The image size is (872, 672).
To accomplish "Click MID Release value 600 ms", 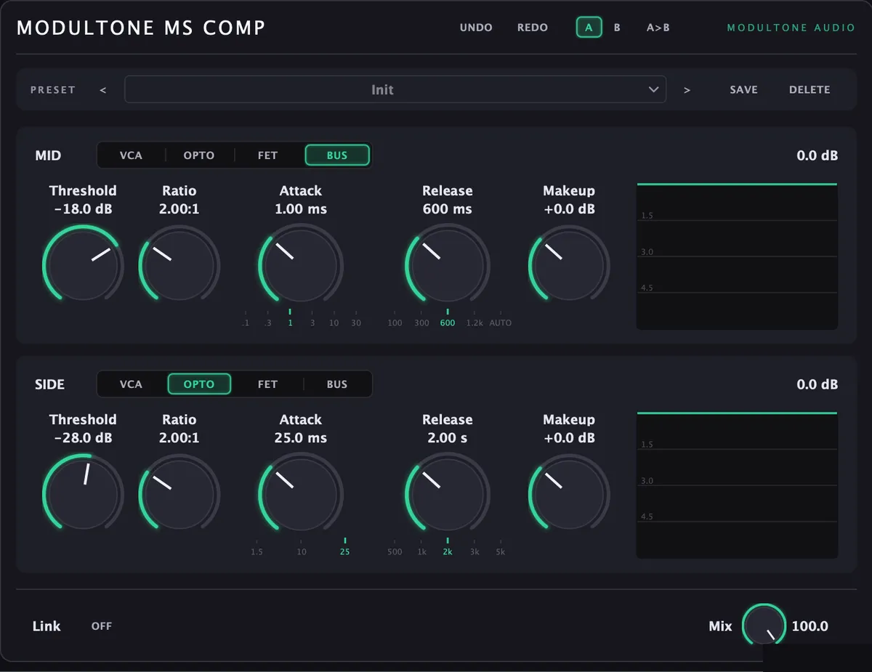I will [447, 209].
